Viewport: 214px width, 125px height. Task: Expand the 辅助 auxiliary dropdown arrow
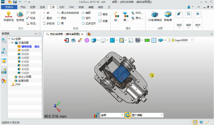click(189, 28)
